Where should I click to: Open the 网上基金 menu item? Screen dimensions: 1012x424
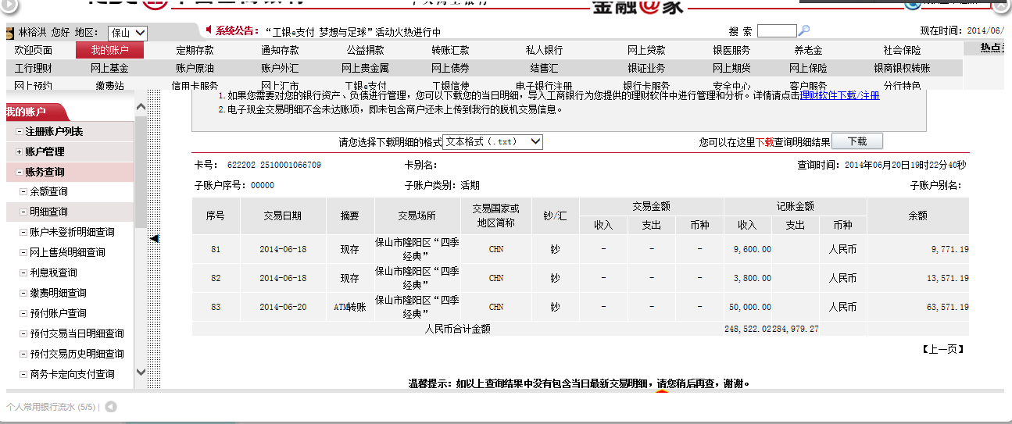[109, 68]
